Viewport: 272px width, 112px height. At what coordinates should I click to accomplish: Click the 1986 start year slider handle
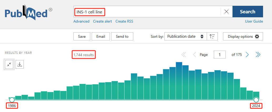coord(12,100)
